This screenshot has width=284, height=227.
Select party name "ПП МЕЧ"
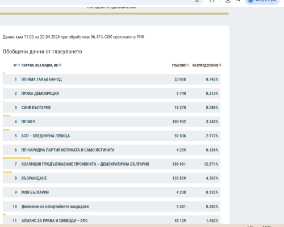tap(28, 121)
